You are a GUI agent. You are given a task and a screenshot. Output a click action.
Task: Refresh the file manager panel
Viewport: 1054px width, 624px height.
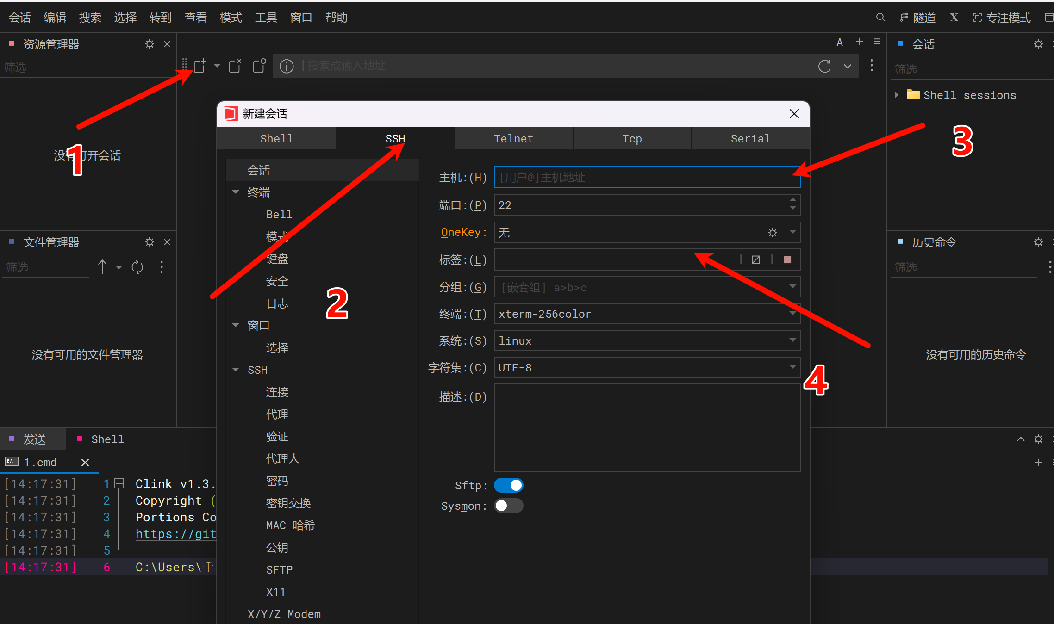pos(137,267)
